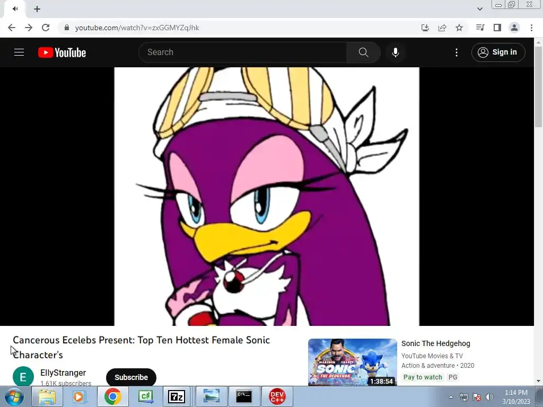This screenshot has width=543, height=407.
Task: Open Chrome media controls icon
Action: [480, 28]
